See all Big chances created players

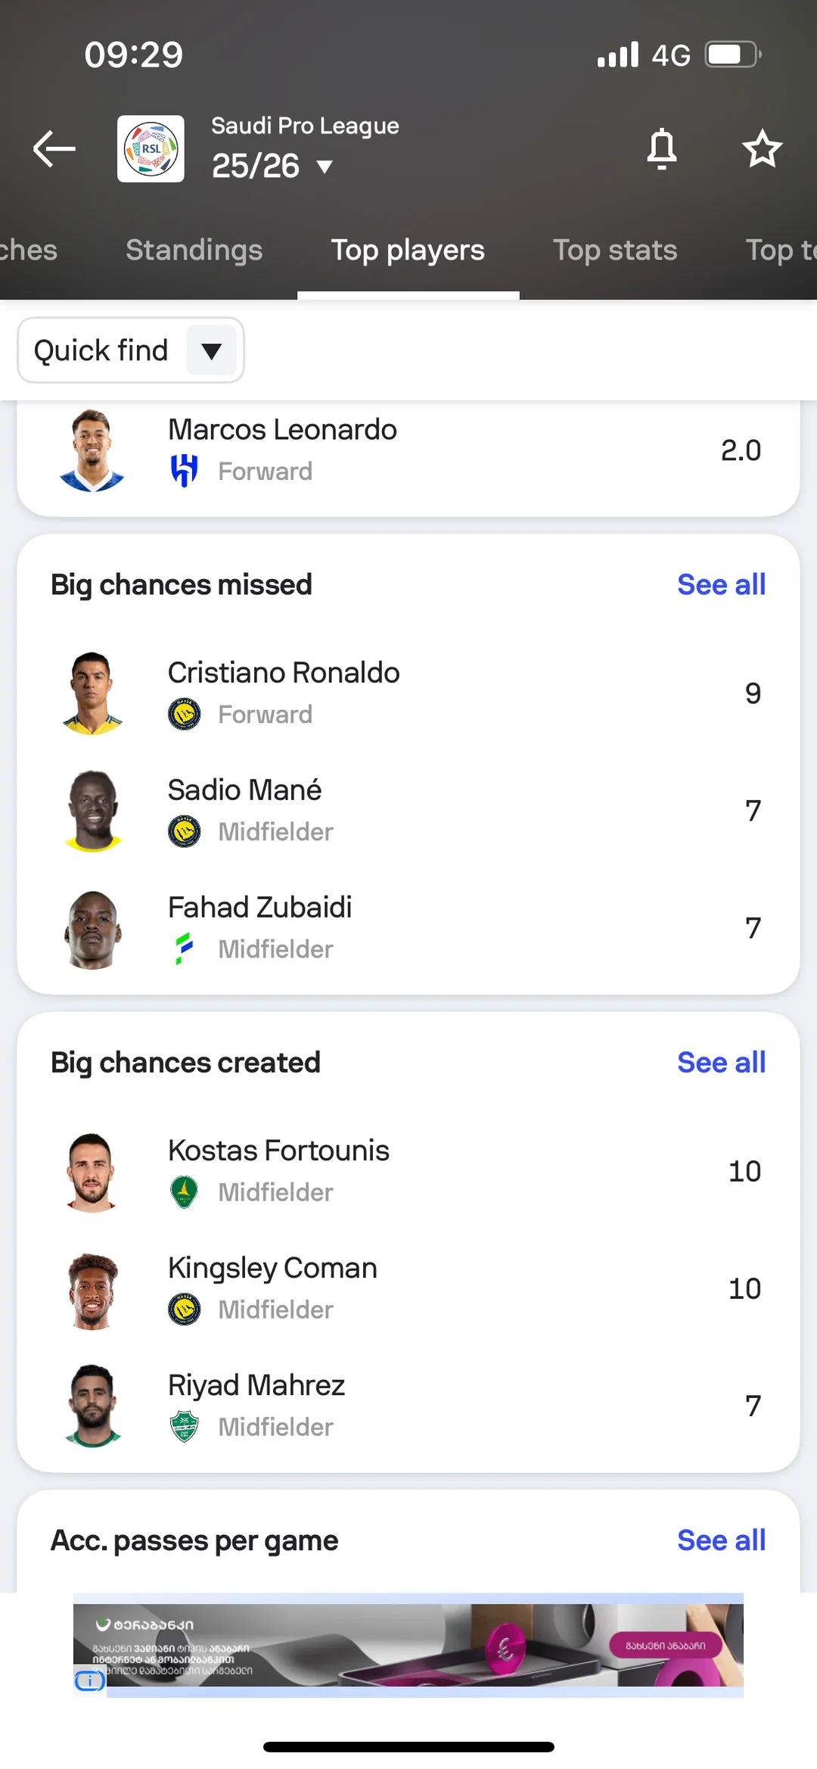tap(721, 1063)
